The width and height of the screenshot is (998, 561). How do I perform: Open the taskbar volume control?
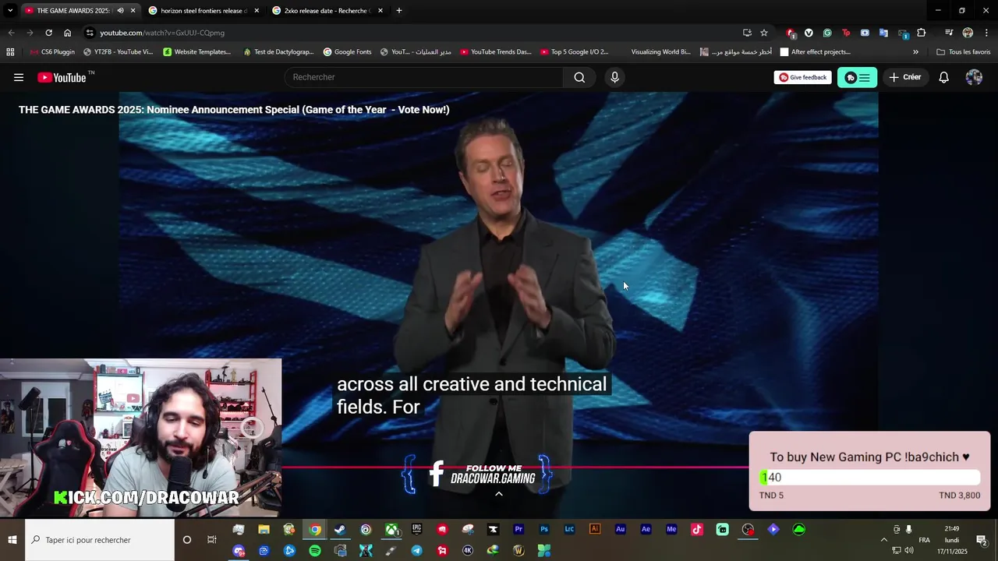(x=909, y=551)
